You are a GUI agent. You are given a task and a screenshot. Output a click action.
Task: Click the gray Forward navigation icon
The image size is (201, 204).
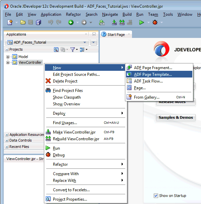[x=84, y=22]
